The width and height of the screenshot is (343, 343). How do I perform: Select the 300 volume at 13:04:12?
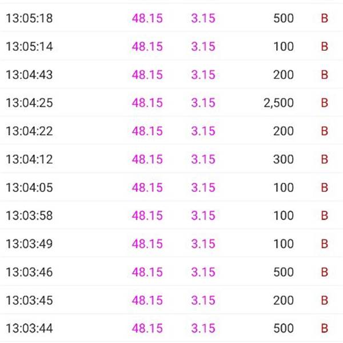coord(284,159)
